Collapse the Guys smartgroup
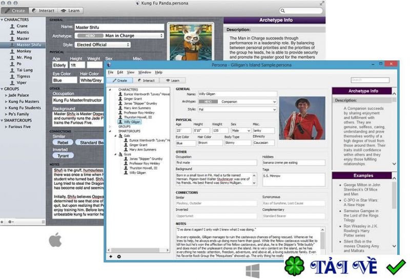The height and width of the screenshot is (280, 410). click(x=115, y=155)
